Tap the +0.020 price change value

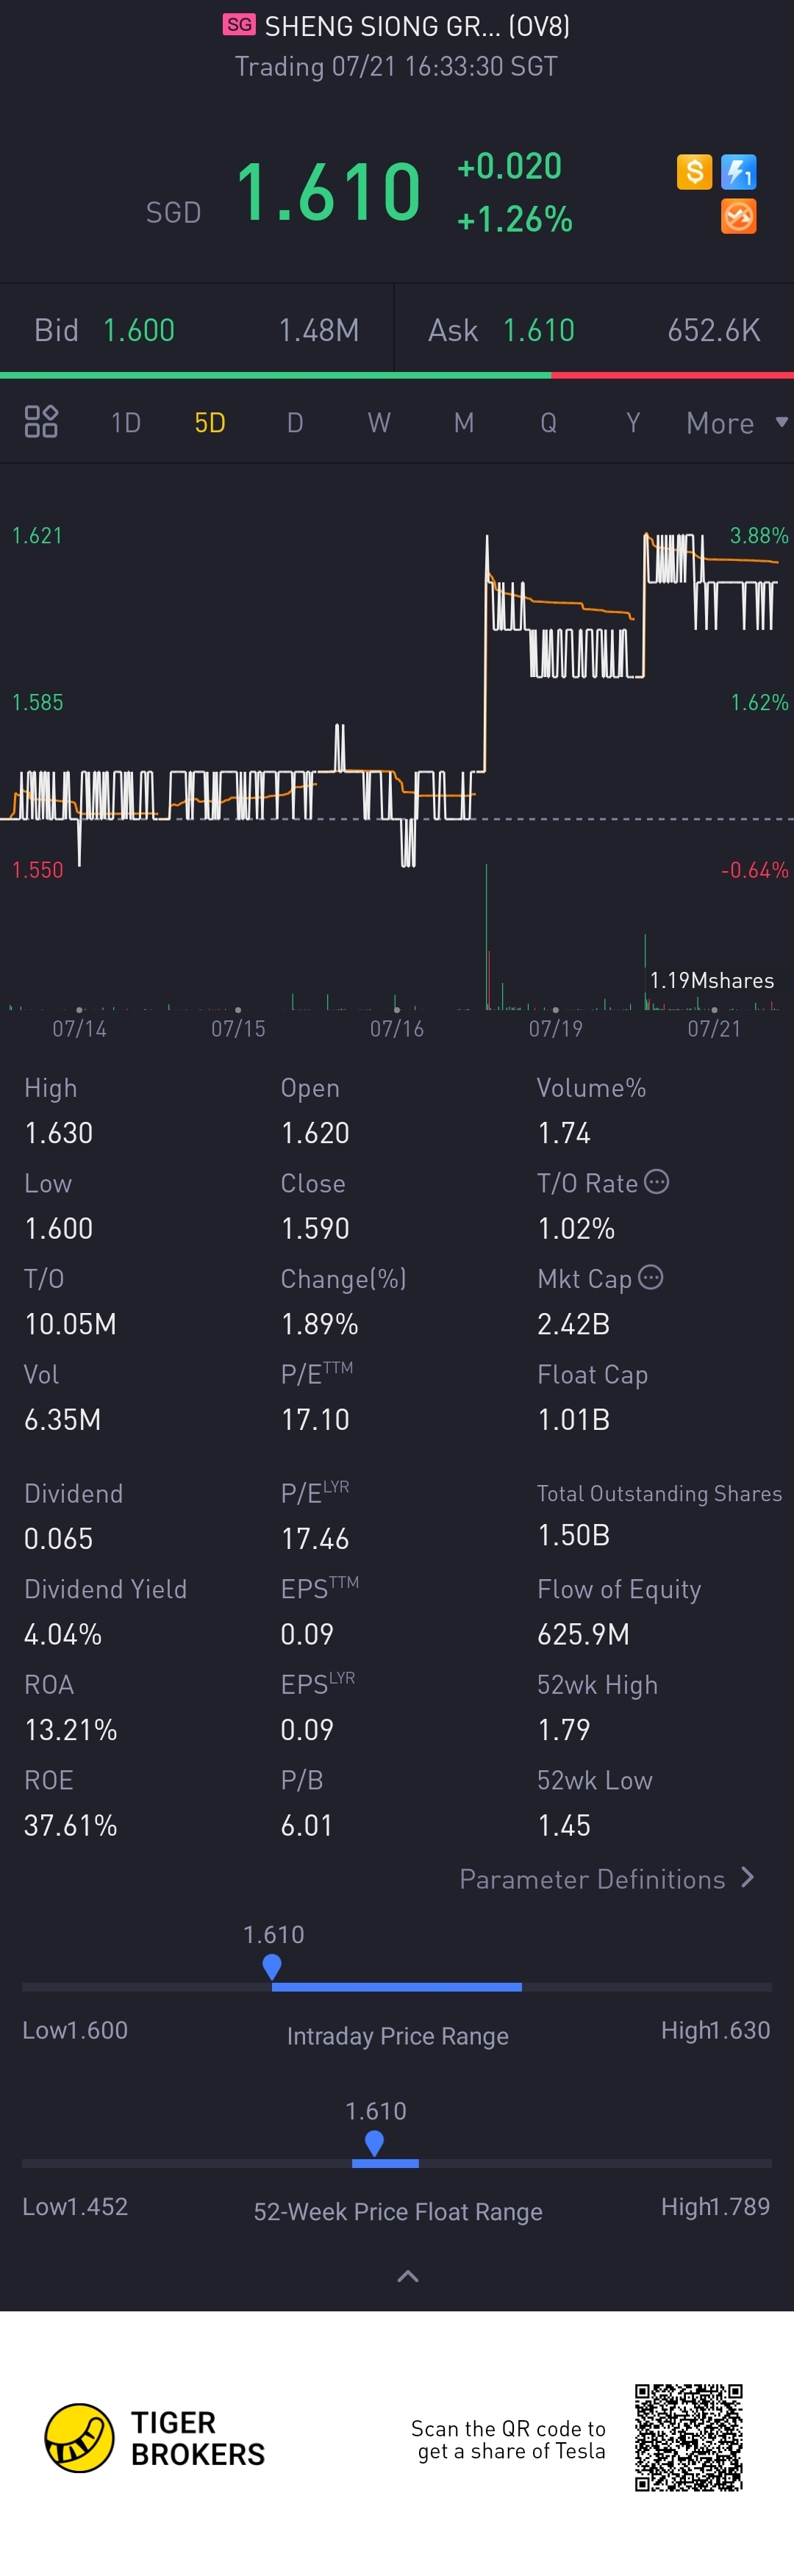(509, 166)
